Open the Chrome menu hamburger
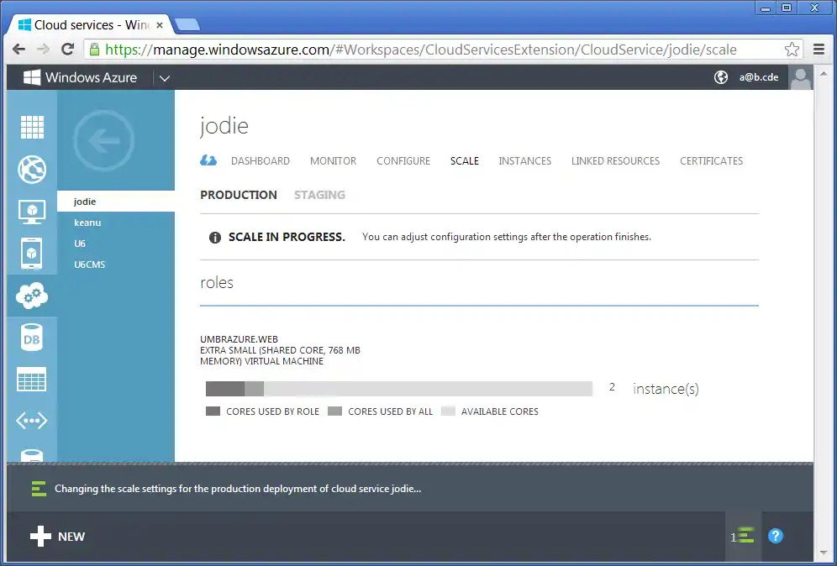837x566 pixels. click(x=819, y=50)
